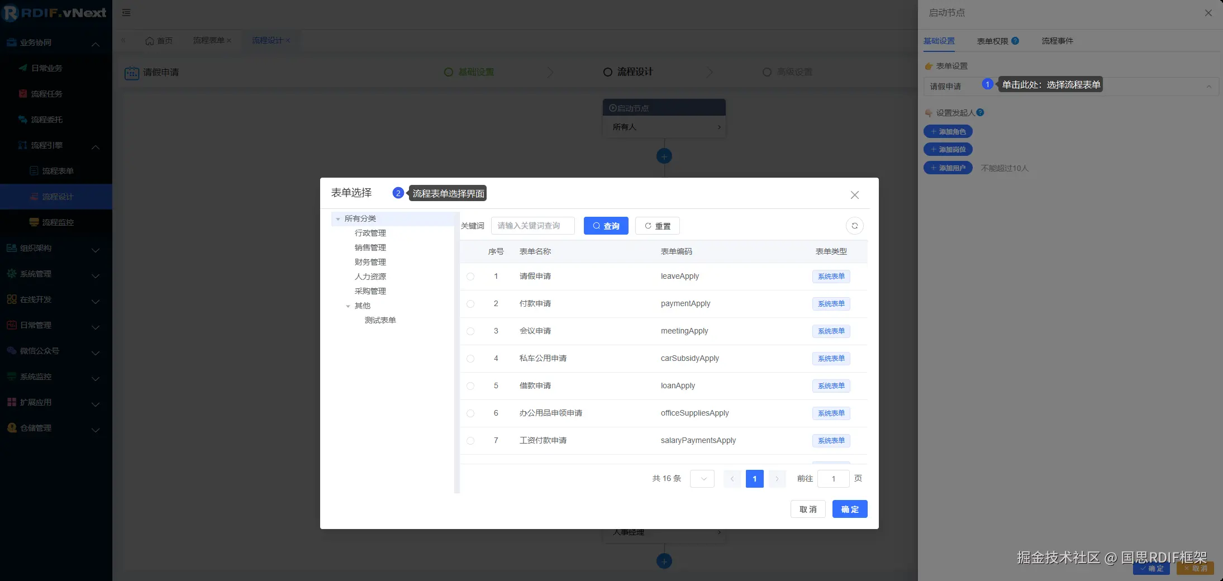Switch to the 流程事件 tab
The height and width of the screenshot is (581, 1223).
point(1058,40)
